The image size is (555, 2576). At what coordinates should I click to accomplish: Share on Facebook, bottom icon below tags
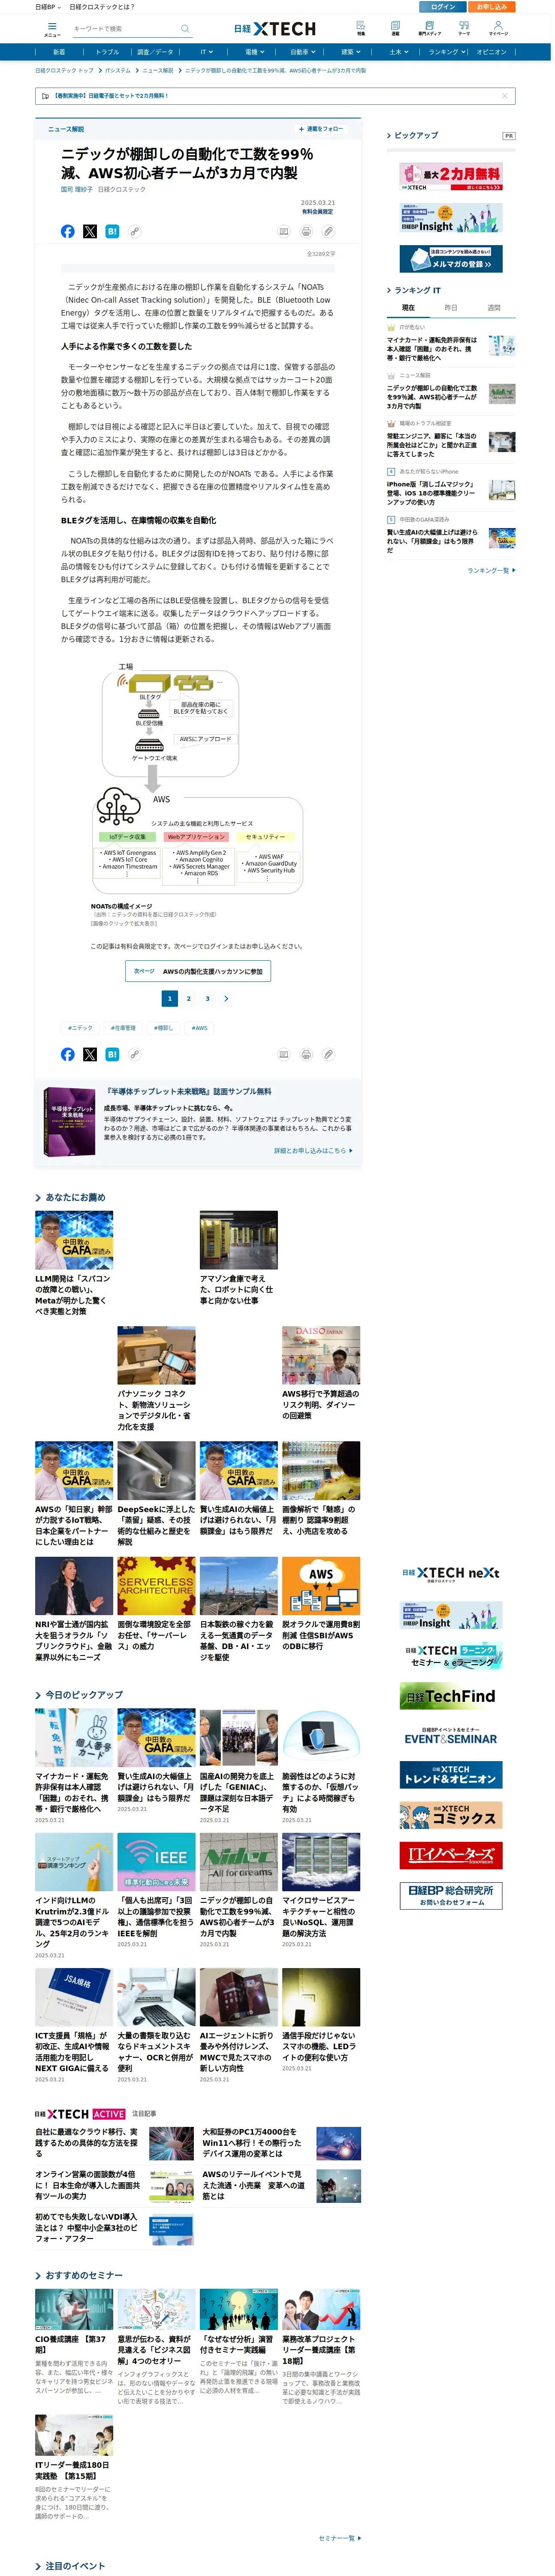coord(68,1054)
